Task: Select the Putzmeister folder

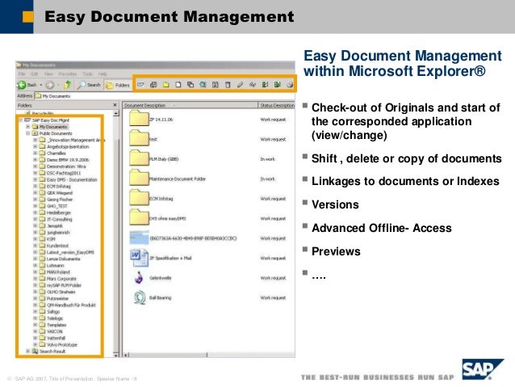Action: pos(58,299)
